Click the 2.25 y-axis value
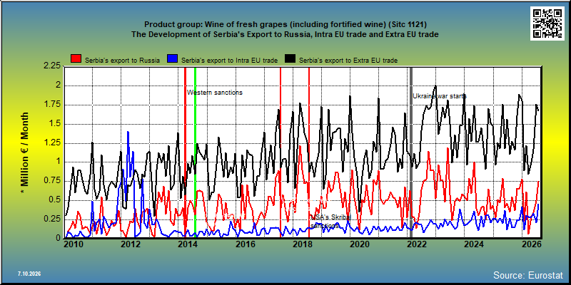 point(51,66)
